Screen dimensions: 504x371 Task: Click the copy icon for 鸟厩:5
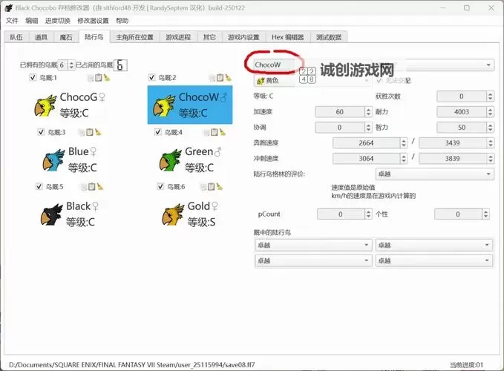[x=84, y=187]
